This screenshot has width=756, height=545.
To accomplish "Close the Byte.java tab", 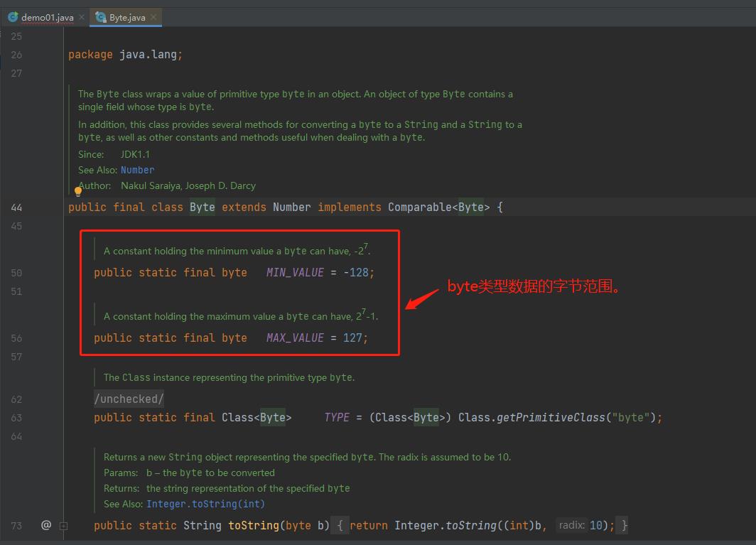I will coord(153,17).
